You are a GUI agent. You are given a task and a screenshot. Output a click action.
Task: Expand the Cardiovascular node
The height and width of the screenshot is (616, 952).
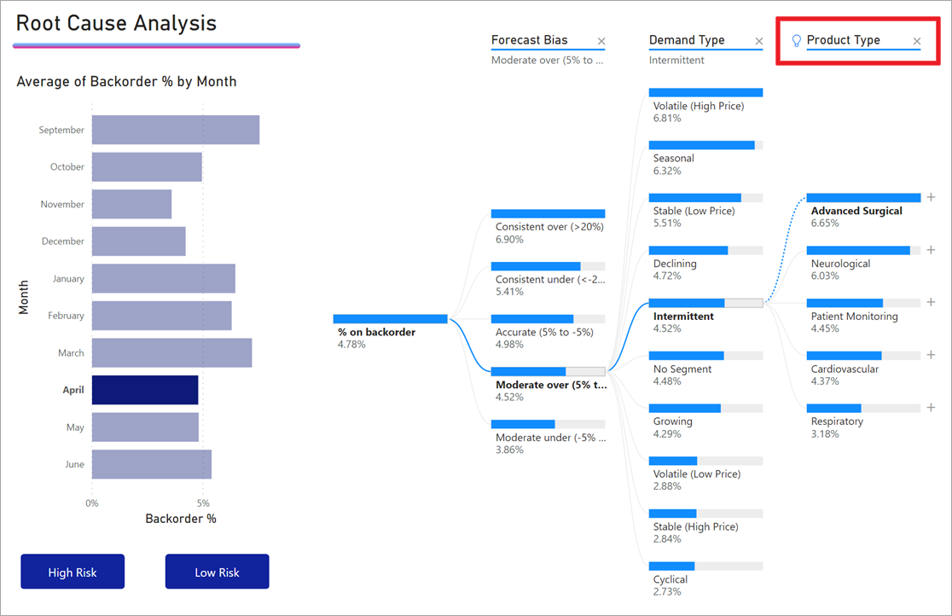tap(932, 355)
